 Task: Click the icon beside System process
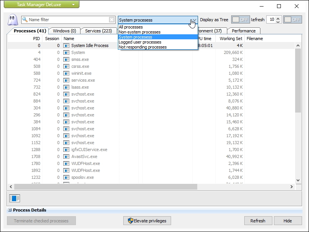pyautogui.click(x=66, y=52)
